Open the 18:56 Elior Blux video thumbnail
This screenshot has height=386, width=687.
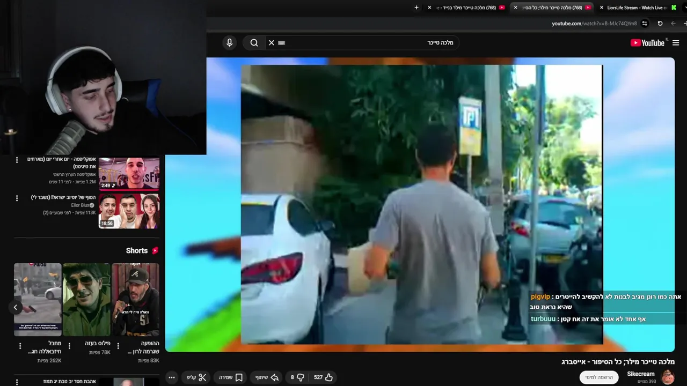coord(129,211)
